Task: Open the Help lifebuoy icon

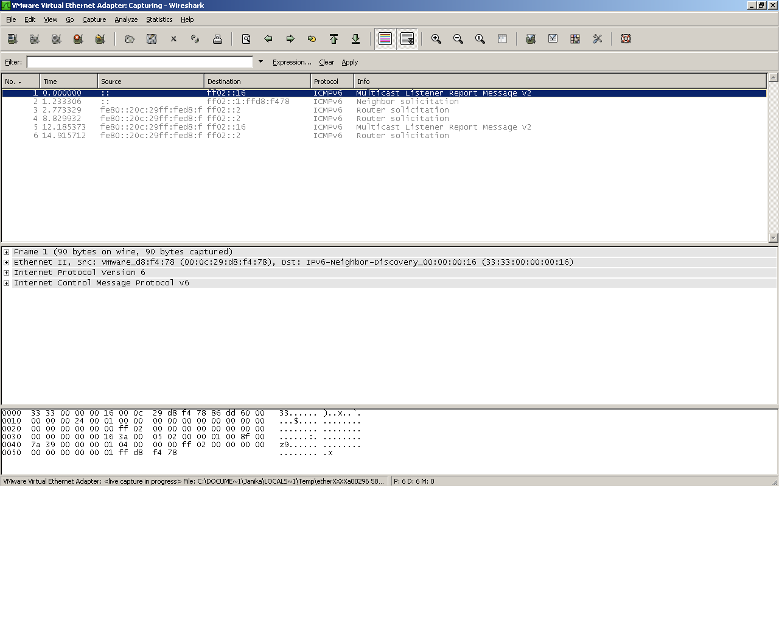Action: click(626, 39)
